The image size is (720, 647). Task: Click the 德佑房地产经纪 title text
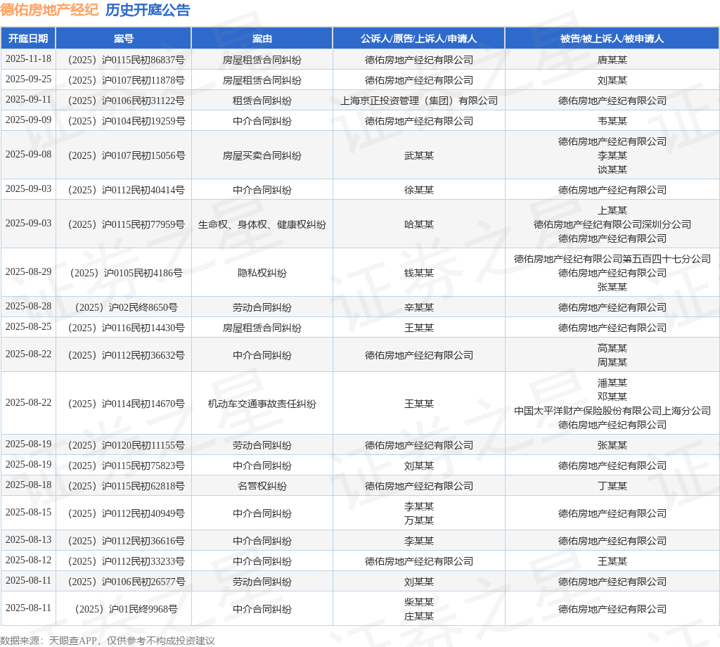click(x=50, y=10)
